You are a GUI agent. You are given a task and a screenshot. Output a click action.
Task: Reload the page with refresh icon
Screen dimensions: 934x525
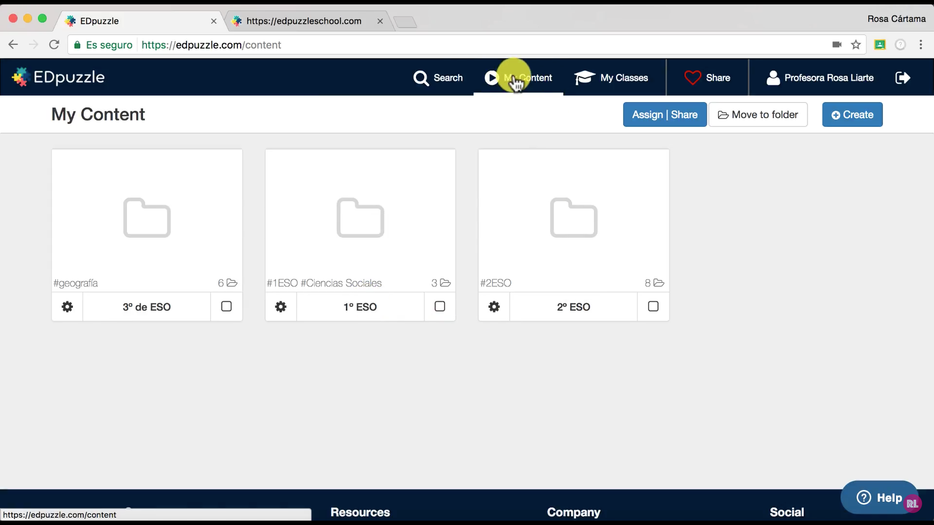point(54,45)
